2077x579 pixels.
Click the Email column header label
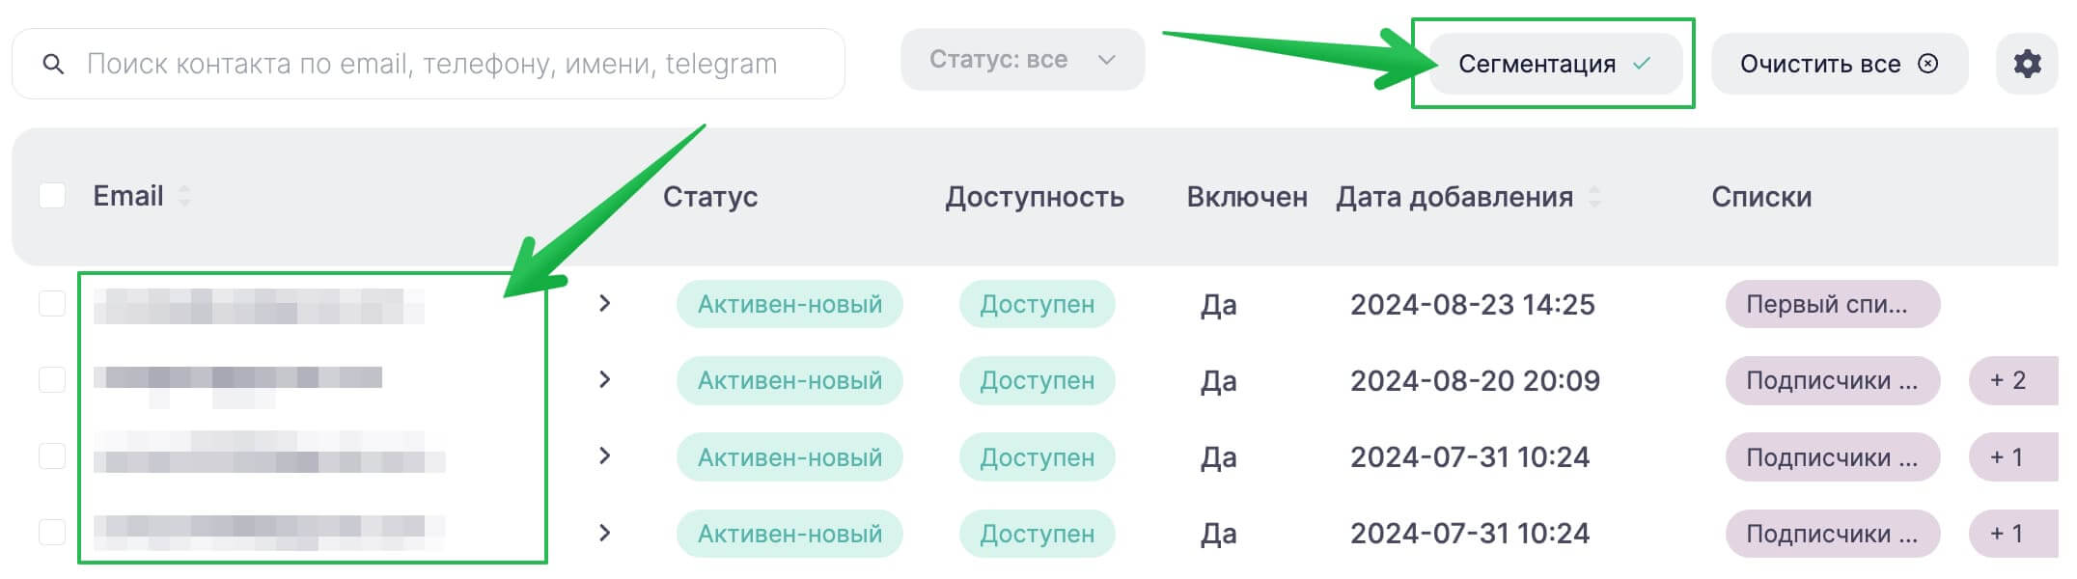pyautogui.click(x=127, y=196)
